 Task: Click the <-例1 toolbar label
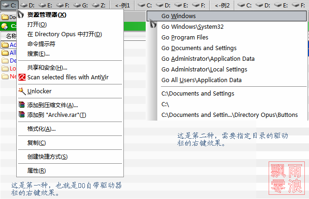[x=122, y=5]
